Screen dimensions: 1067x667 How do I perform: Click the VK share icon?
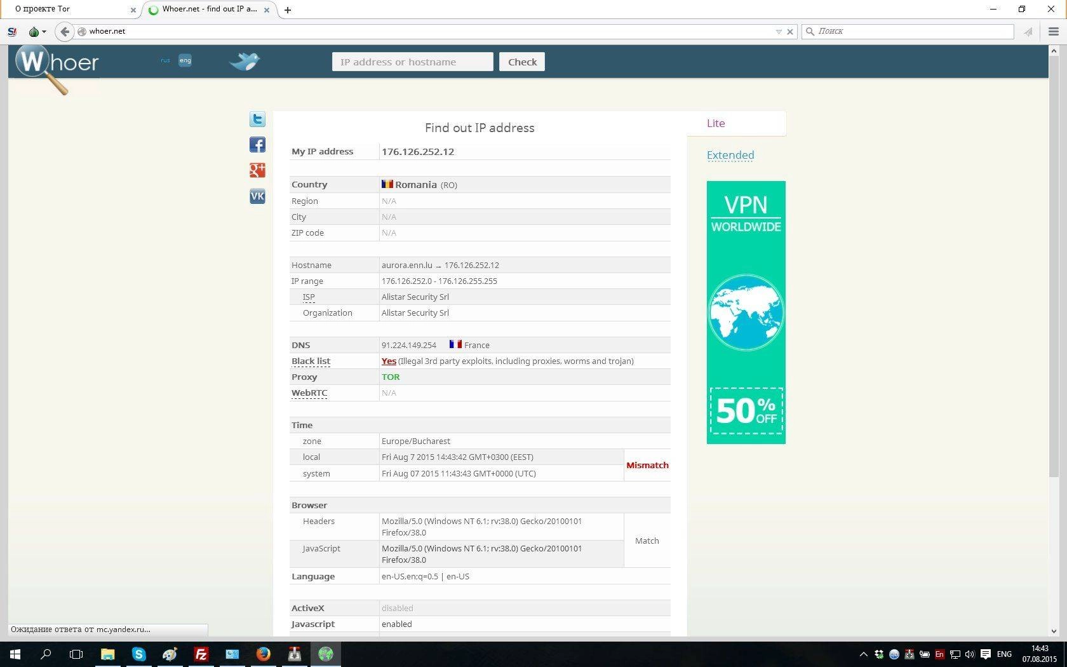[257, 196]
